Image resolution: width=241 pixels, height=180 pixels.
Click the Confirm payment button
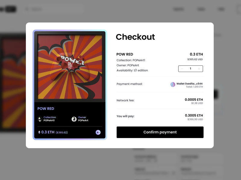(160, 132)
